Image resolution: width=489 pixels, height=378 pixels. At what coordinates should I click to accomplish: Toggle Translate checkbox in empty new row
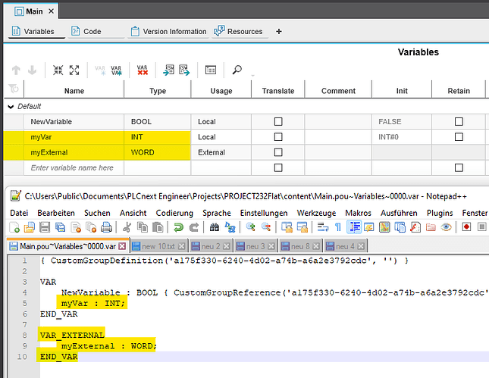(x=278, y=167)
